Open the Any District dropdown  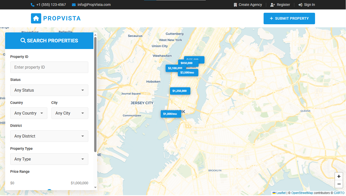pos(49,136)
